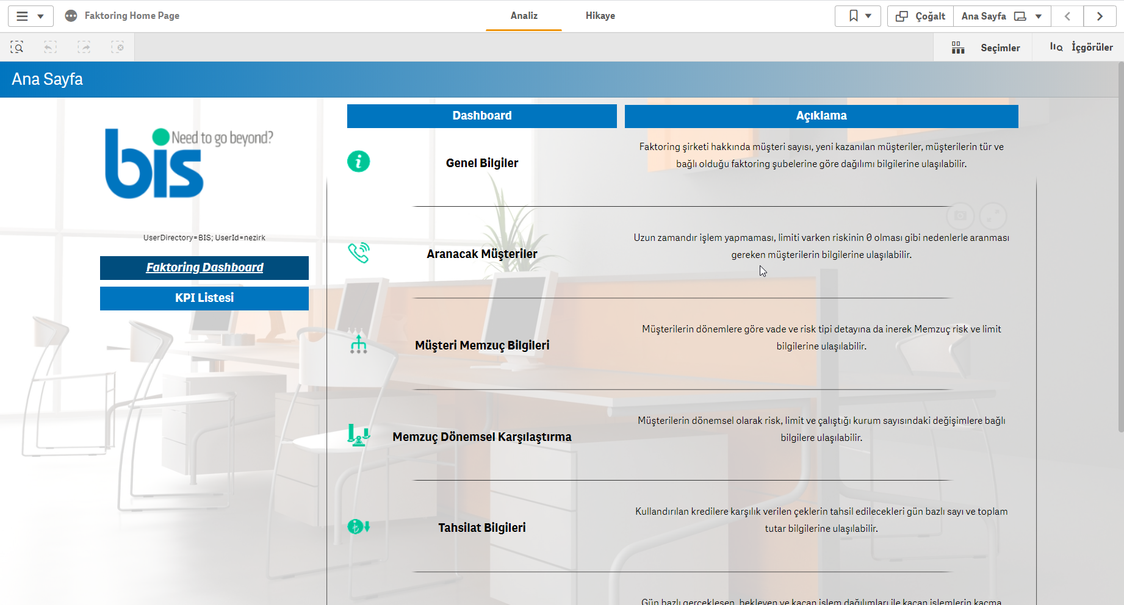Open the smart search tool
Viewport: 1124px width, 605px height.
click(17, 48)
